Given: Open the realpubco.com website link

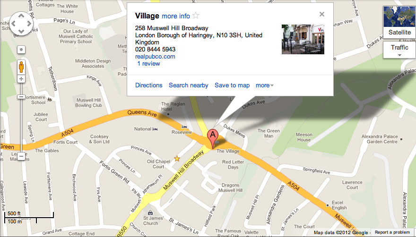Looking at the screenshot, I should click(155, 57).
